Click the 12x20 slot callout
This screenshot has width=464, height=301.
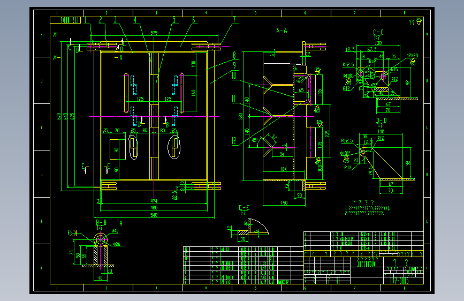click(413, 56)
